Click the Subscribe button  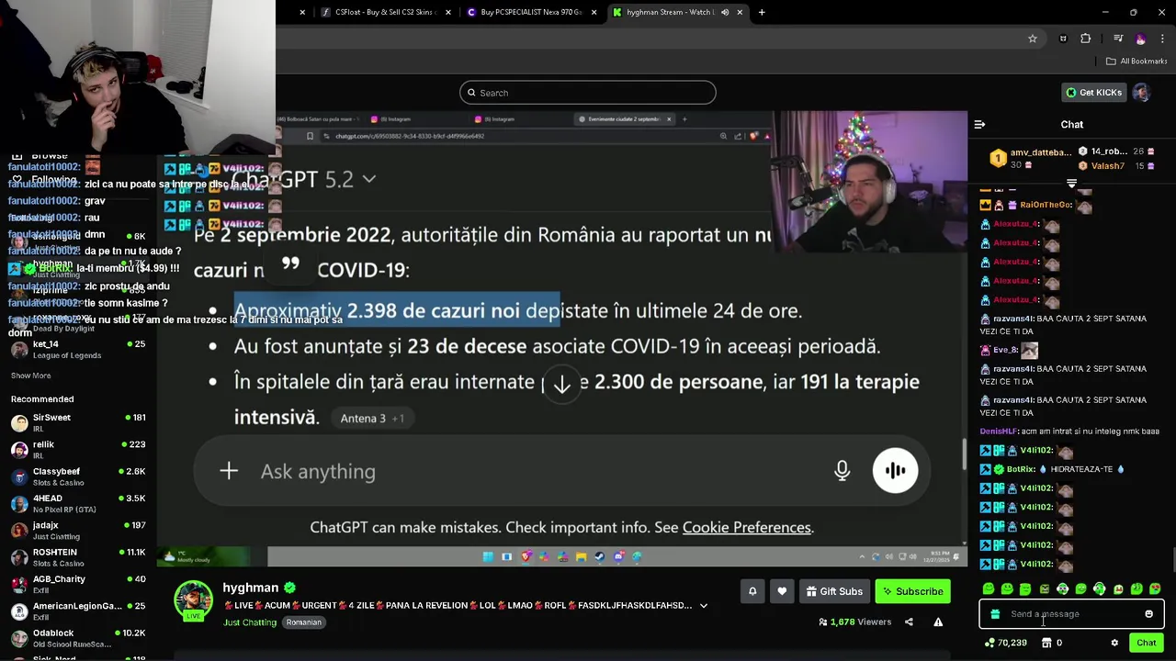click(x=913, y=591)
